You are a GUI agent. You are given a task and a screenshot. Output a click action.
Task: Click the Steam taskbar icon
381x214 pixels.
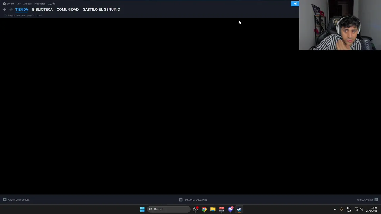(239, 209)
